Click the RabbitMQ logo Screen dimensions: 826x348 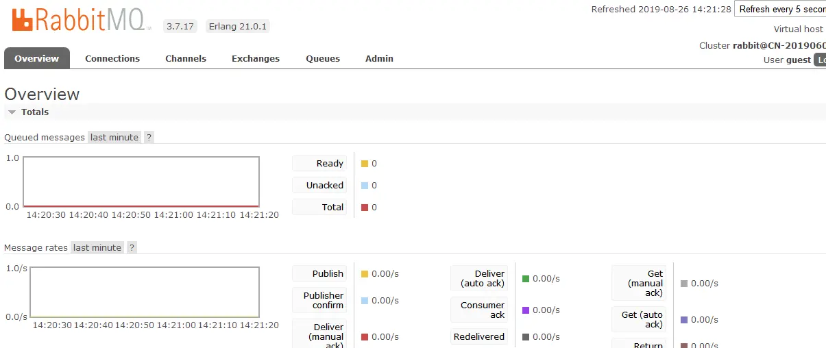[x=82, y=18]
